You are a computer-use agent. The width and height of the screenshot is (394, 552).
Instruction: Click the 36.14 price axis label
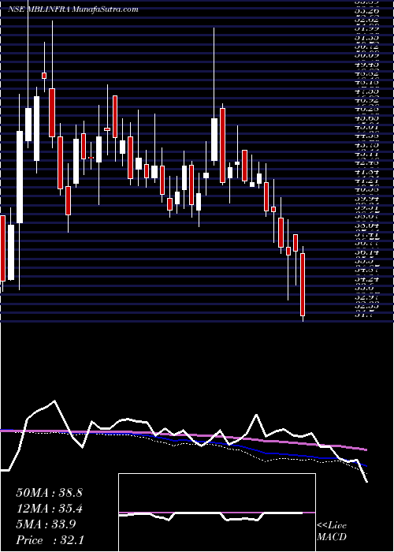[x=368, y=252]
